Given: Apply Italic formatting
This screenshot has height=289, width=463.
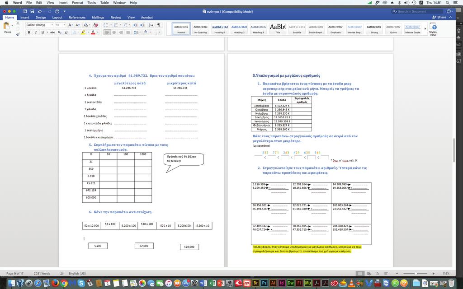Looking at the screenshot, I should pyautogui.click(x=36, y=33).
